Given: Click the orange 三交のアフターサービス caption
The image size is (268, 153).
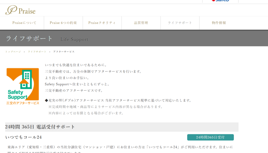Looking at the screenshot, I should 23,103.
